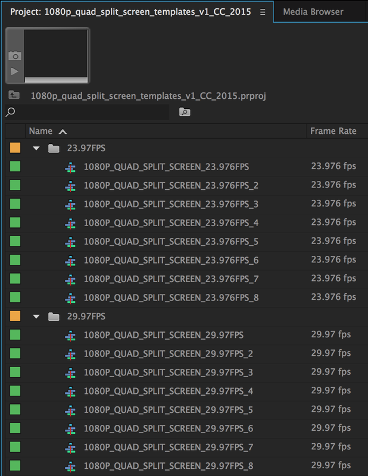368x476 pixels.
Task: Select sequence icon of 23.976FPS_2
Action: click(x=70, y=186)
